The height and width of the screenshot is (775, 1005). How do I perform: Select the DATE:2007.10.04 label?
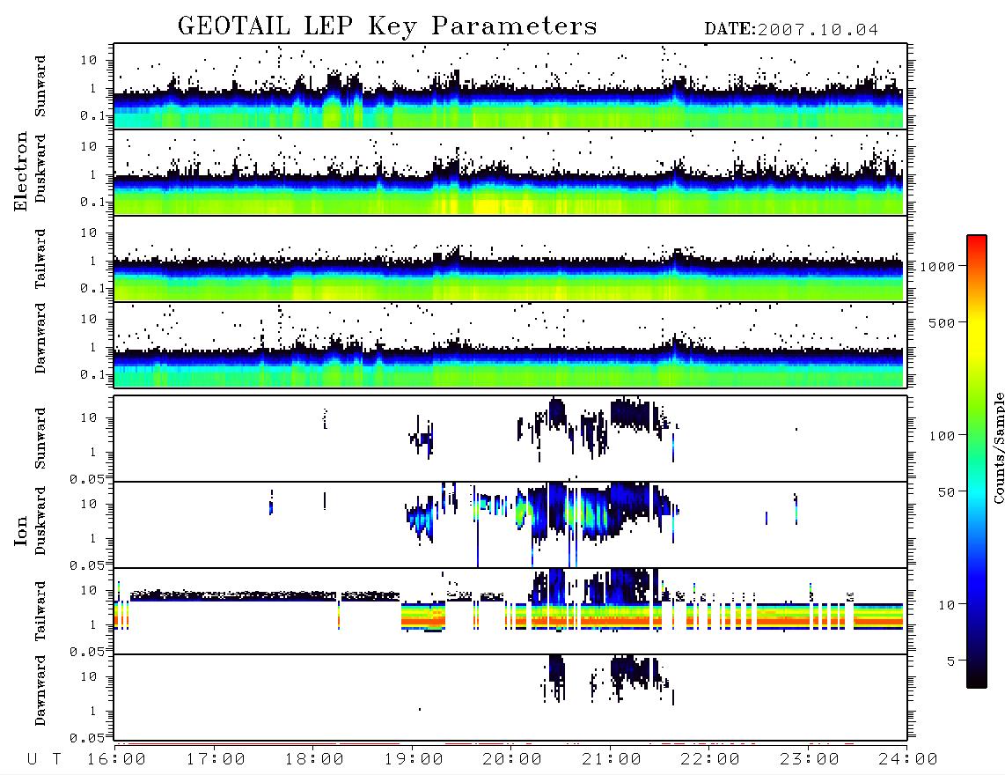(x=791, y=30)
